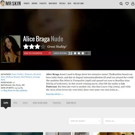Click the heart on Add to Favorites
The image size is (135, 135).
(50, 53)
